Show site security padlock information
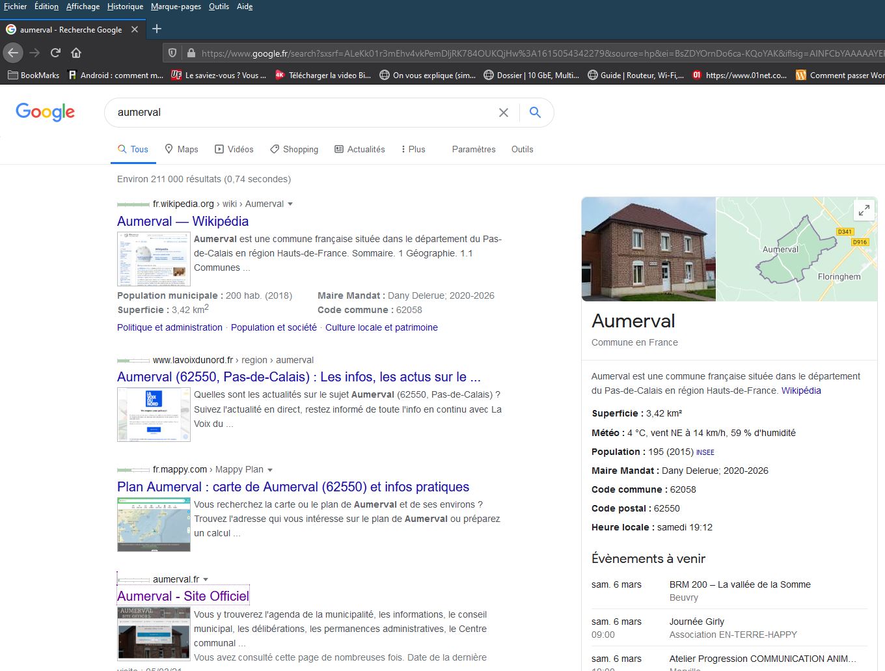Screen dimensions: 885x671 coord(191,53)
